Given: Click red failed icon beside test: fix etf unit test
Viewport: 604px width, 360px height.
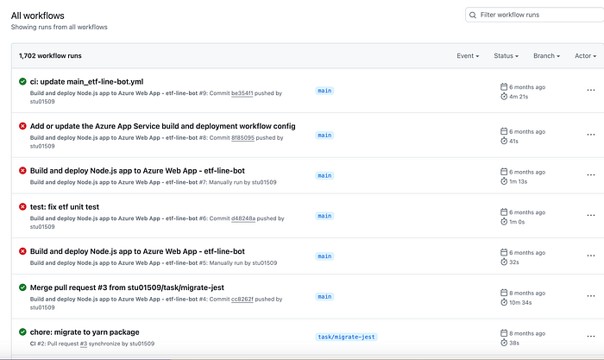Looking at the screenshot, I should tap(22, 206).
